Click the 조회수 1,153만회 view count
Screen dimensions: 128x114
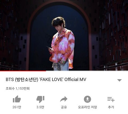coord(18,88)
